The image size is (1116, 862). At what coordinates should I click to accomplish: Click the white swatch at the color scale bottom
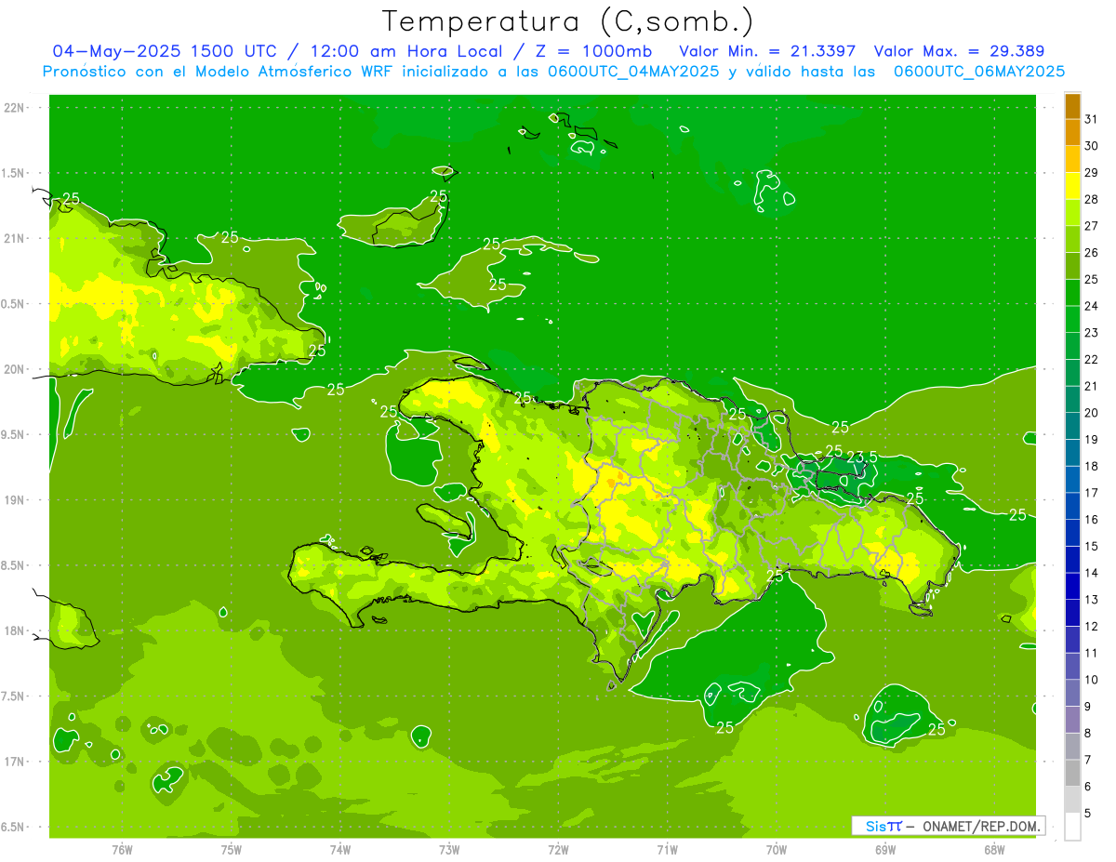pos(1072,827)
